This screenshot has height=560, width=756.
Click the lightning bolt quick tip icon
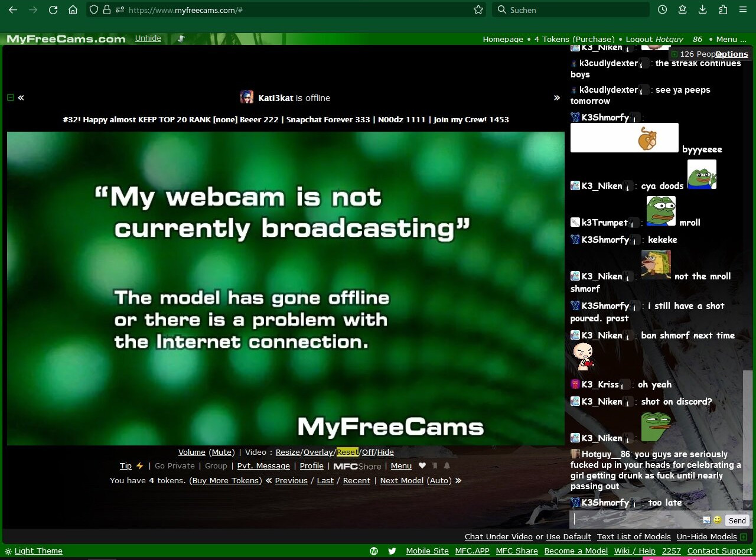(x=139, y=466)
